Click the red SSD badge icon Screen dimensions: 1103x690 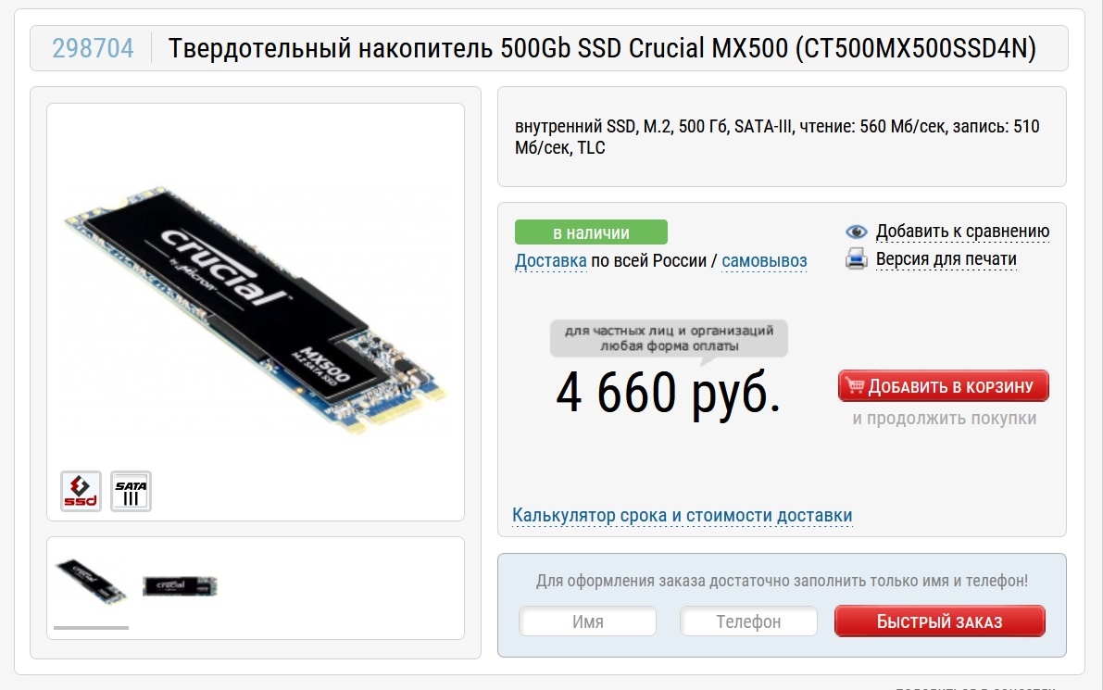click(81, 491)
